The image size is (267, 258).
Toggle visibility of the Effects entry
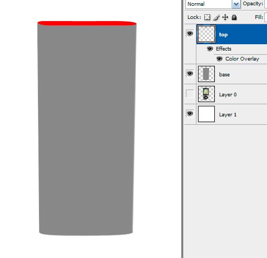click(x=210, y=48)
